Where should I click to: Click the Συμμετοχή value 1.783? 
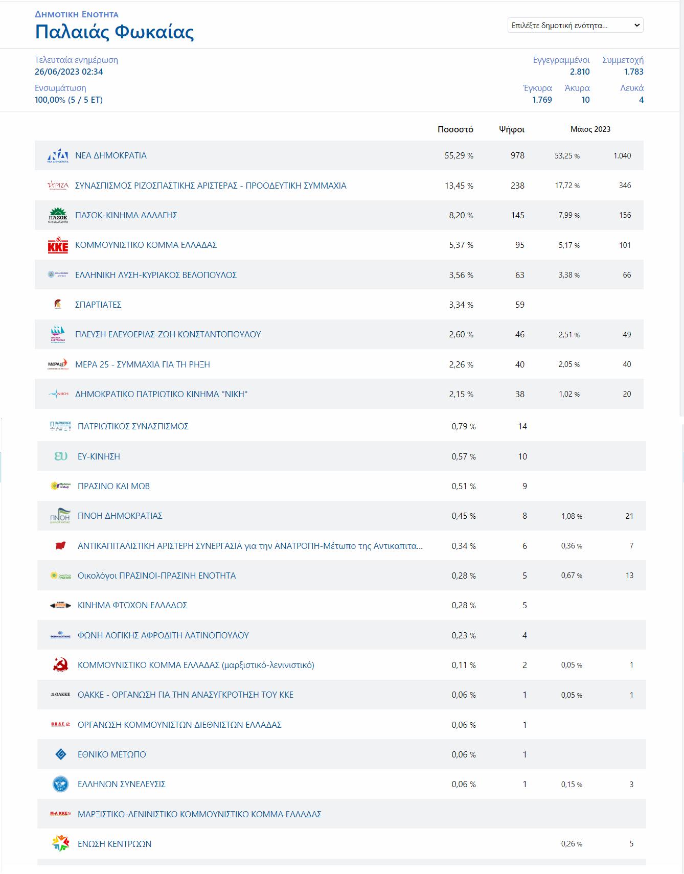coord(633,72)
